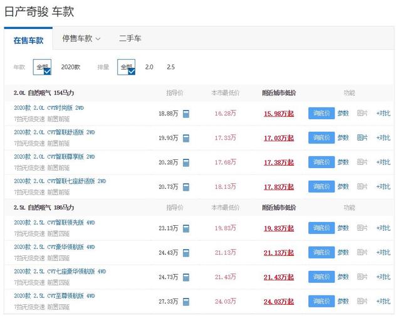Click 询底价 for the 24.43万 model
Screen dimensions: 401x318
321,252
